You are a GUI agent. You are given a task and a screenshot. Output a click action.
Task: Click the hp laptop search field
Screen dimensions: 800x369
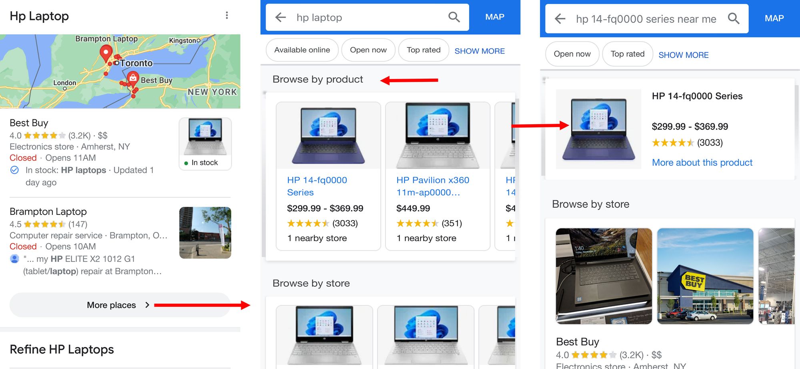click(x=367, y=17)
